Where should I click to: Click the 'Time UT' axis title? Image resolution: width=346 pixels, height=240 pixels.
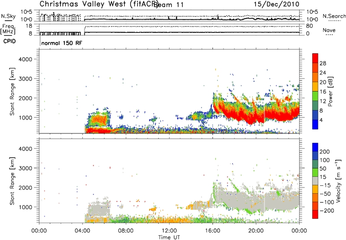pyautogui.click(x=169, y=237)
